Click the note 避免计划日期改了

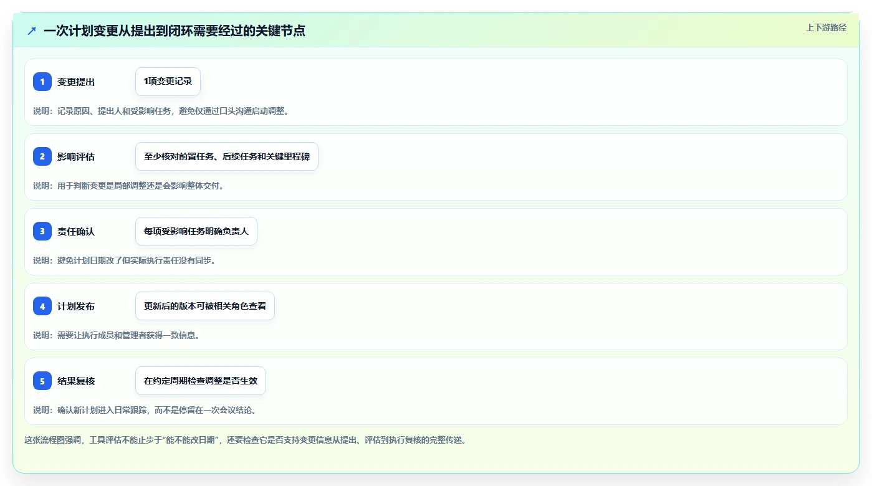coord(125,260)
